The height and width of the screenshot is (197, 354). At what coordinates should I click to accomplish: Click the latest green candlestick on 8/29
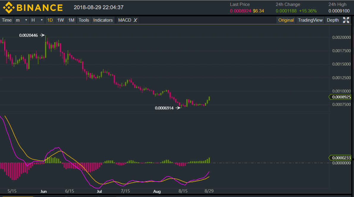pos(210,98)
